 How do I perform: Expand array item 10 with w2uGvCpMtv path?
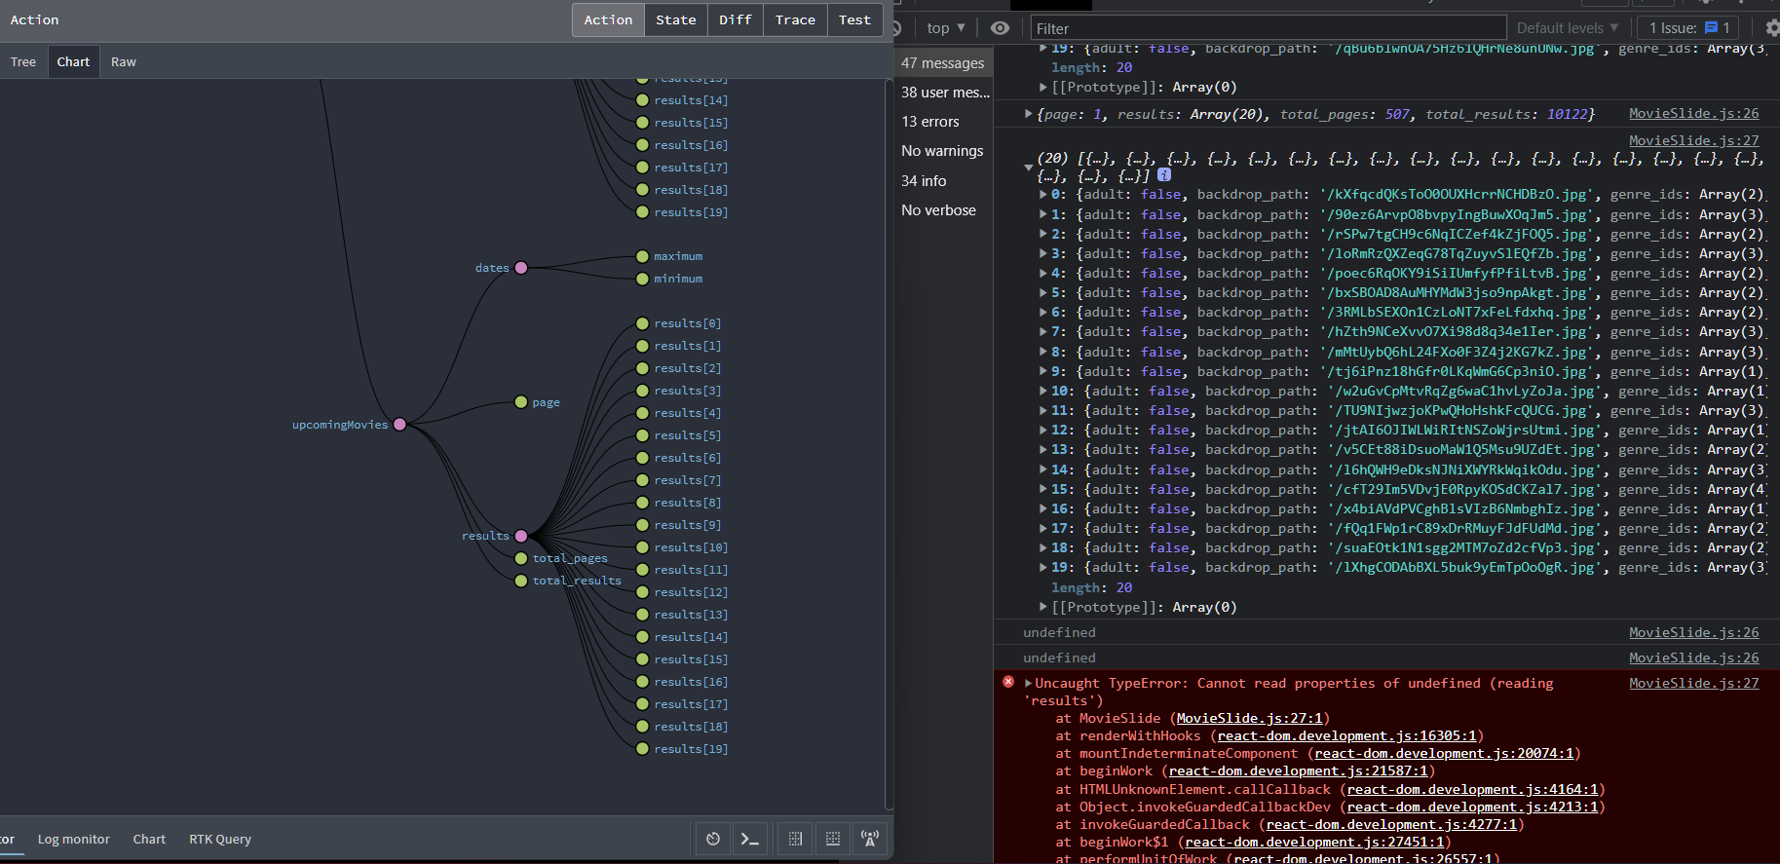click(1043, 391)
